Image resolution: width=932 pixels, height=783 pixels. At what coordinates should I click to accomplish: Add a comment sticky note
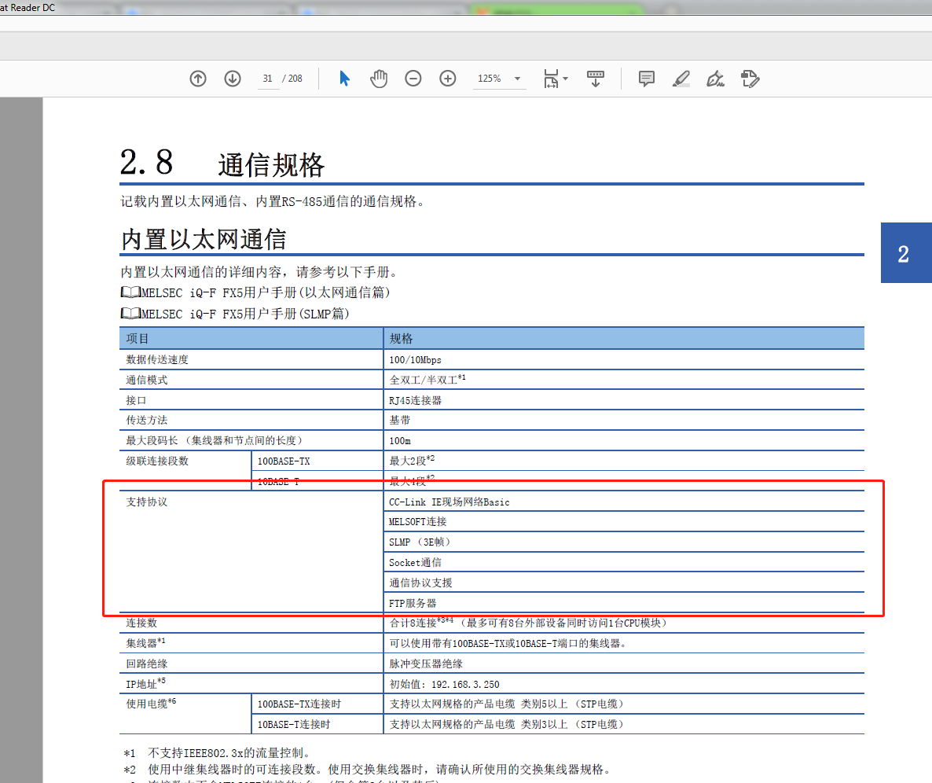[647, 79]
